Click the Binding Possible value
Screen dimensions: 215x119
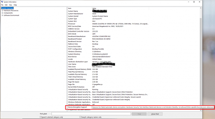(x=98, y=49)
